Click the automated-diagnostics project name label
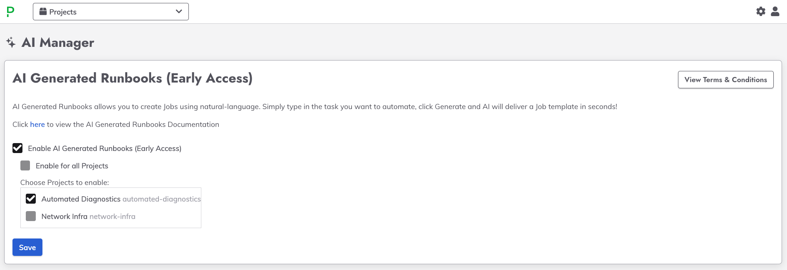This screenshot has height=270, width=787. [161, 199]
